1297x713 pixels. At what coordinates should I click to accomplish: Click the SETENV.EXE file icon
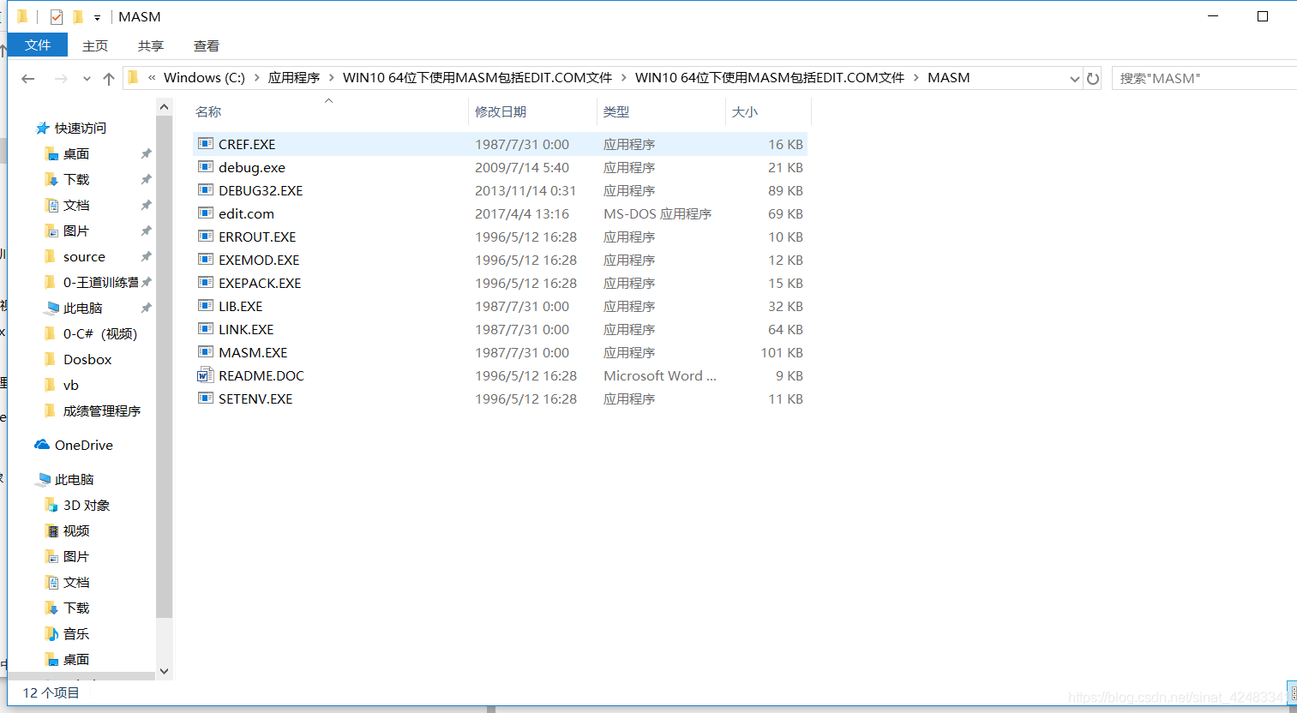click(x=206, y=398)
